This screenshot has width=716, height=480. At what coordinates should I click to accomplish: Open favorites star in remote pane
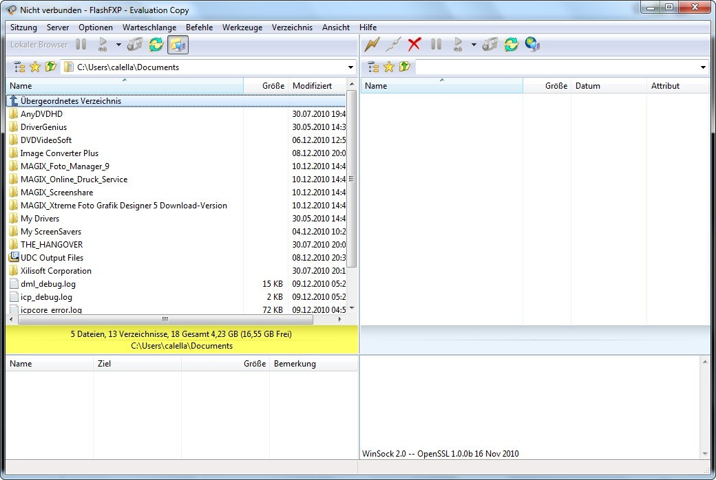pyautogui.click(x=389, y=67)
